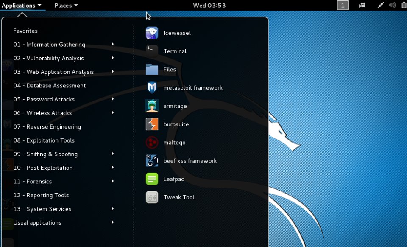Viewport: 407px width, 247px height.
Task: Select the Favorites category
Action: (25, 31)
